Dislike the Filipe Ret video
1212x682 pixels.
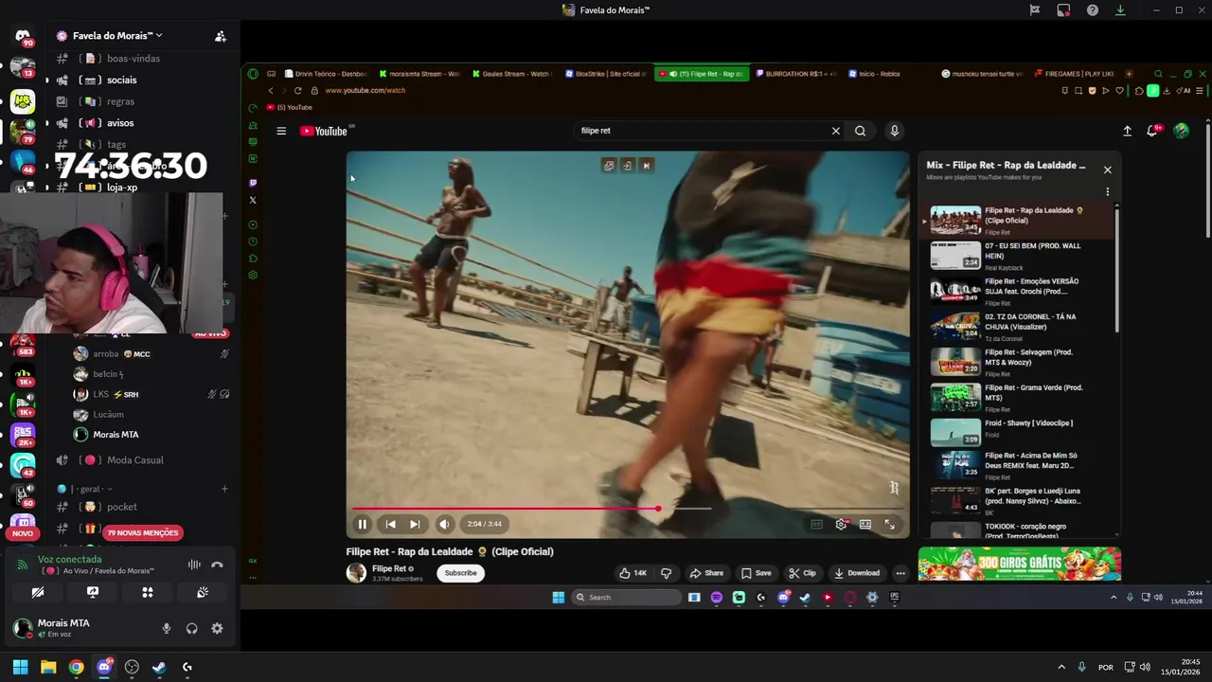666,573
